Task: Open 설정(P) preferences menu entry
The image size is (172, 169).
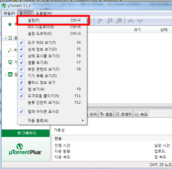Action: pos(52,20)
